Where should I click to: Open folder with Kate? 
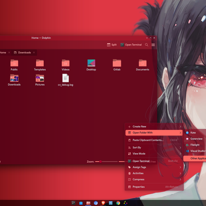(195, 132)
